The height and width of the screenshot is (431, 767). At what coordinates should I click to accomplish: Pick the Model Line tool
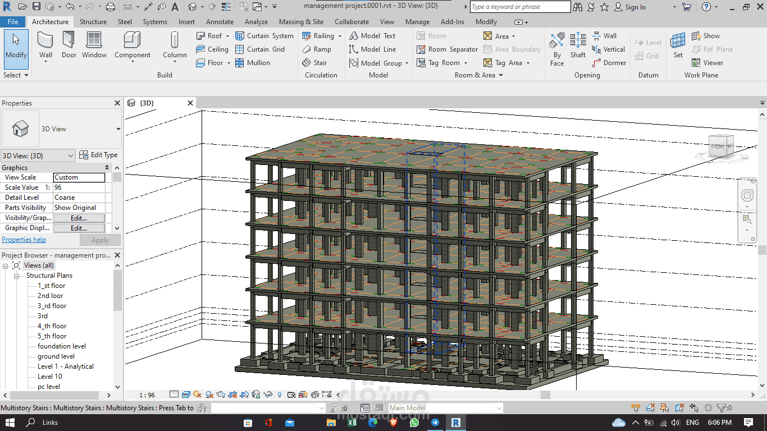372,49
